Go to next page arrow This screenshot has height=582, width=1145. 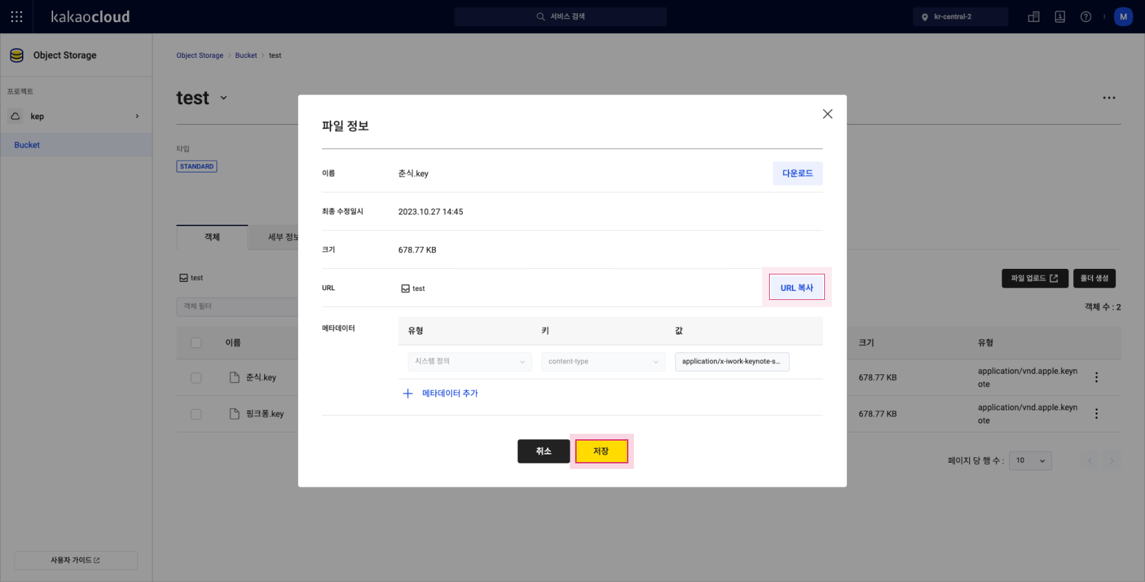1111,461
